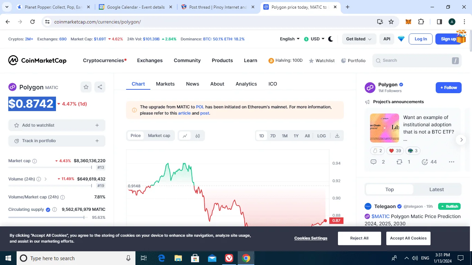Image resolution: width=472 pixels, height=265 pixels.
Task: Click the Search input field
Action: (x=417, y=60)
